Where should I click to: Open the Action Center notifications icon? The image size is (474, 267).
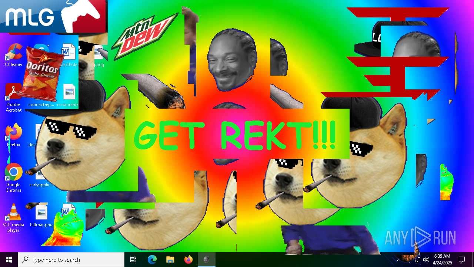tap(462, 260)
